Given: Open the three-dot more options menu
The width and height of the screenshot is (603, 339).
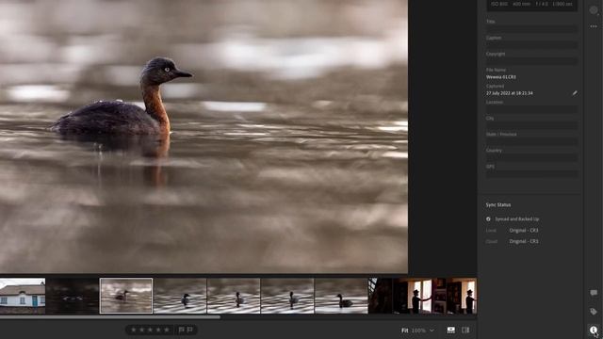Looking at the screenshot, I should [x=594, y=26].
